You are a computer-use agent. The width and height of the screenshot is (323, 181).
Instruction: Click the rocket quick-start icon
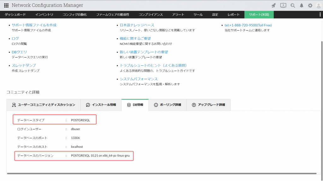273,6
